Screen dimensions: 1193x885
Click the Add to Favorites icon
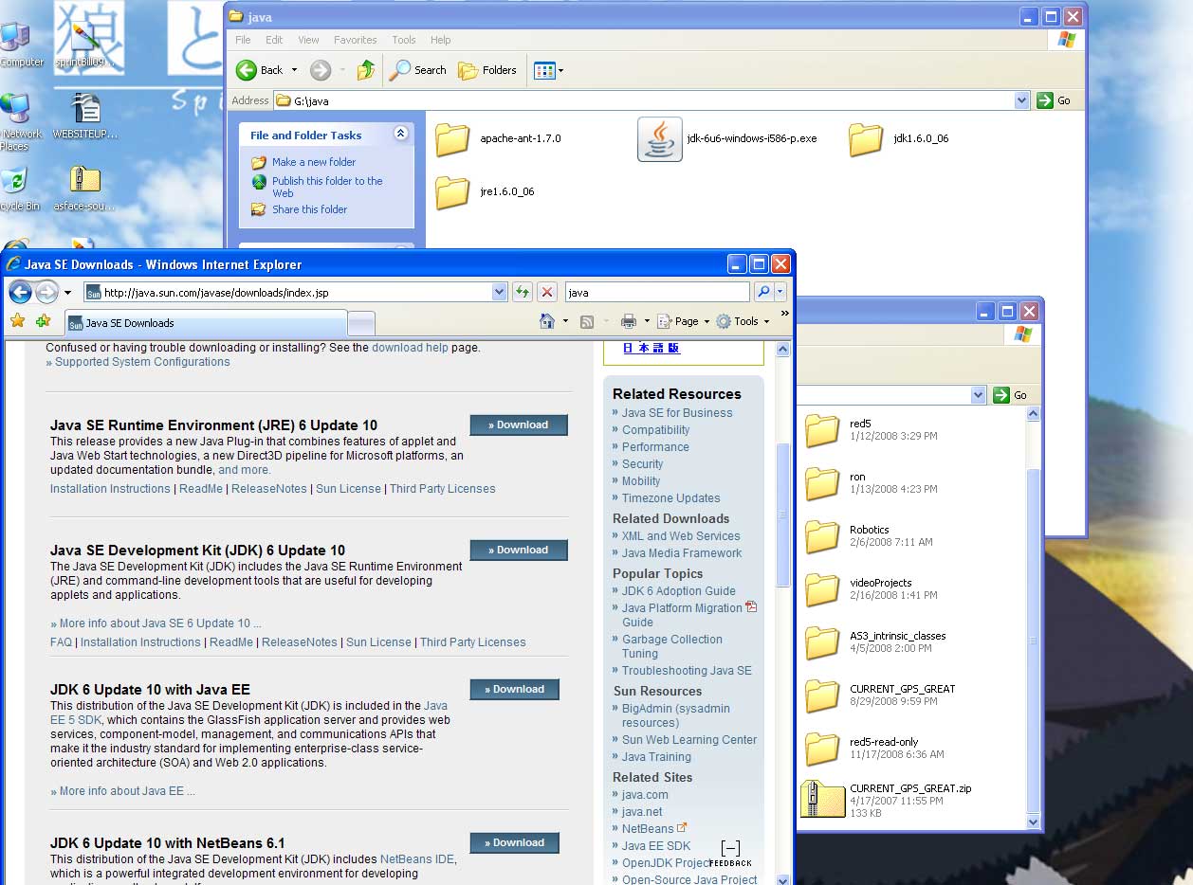(43, 321)
